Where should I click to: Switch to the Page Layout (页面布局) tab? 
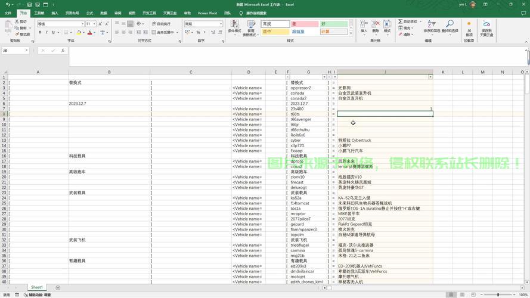click(72, 13)
